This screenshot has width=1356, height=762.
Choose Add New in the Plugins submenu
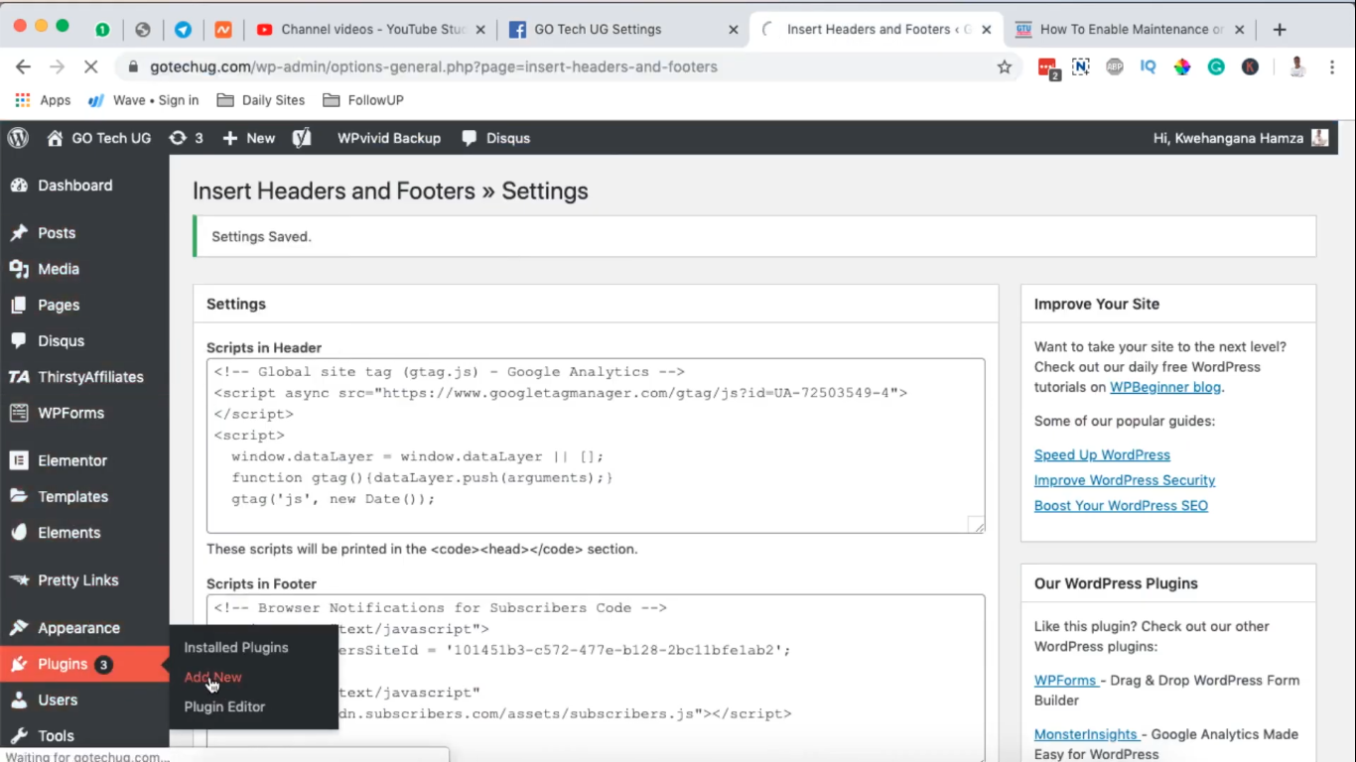(x=212, y=677)
